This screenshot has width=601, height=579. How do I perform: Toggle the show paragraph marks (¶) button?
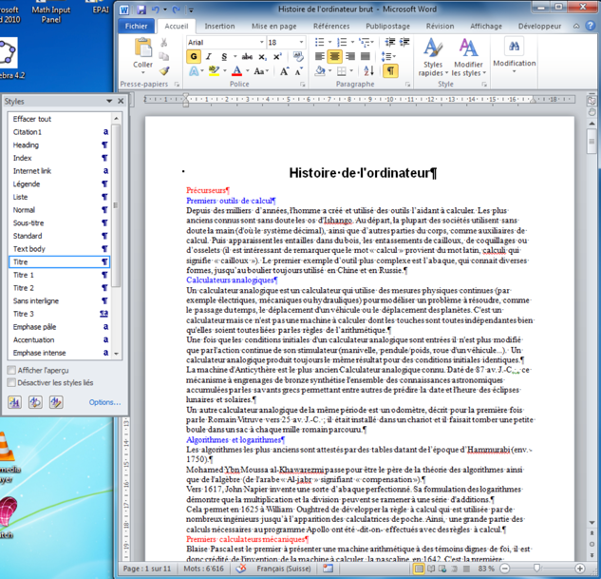[390, 71]
